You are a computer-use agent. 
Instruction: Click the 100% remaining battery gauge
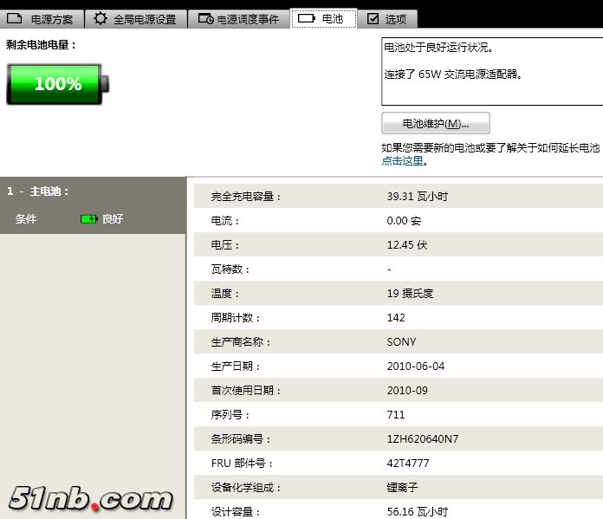tap(58, 84)
